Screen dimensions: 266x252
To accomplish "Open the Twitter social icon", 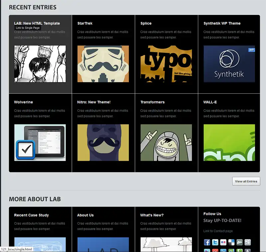I will pyautogui.click(x=215, y=242).
